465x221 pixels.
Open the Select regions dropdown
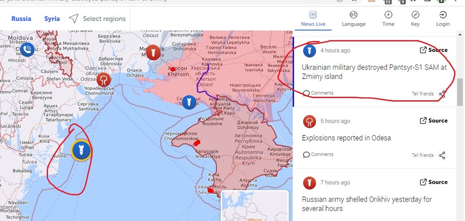[x=97, y=19]
